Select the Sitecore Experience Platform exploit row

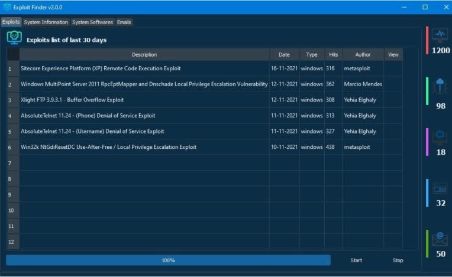tap(205, 69)
